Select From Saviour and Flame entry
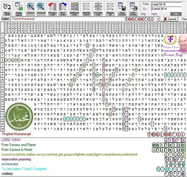Image resolution: width=187 pixels, height=177 pixels. (18, 145)
